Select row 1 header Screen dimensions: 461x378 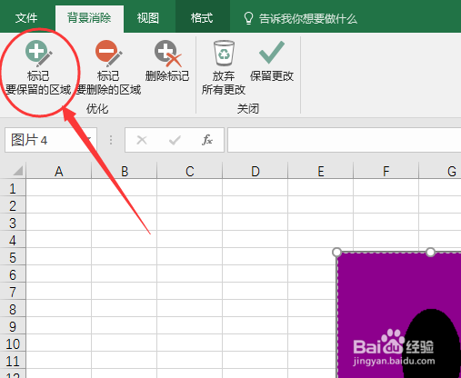(13, 188)
